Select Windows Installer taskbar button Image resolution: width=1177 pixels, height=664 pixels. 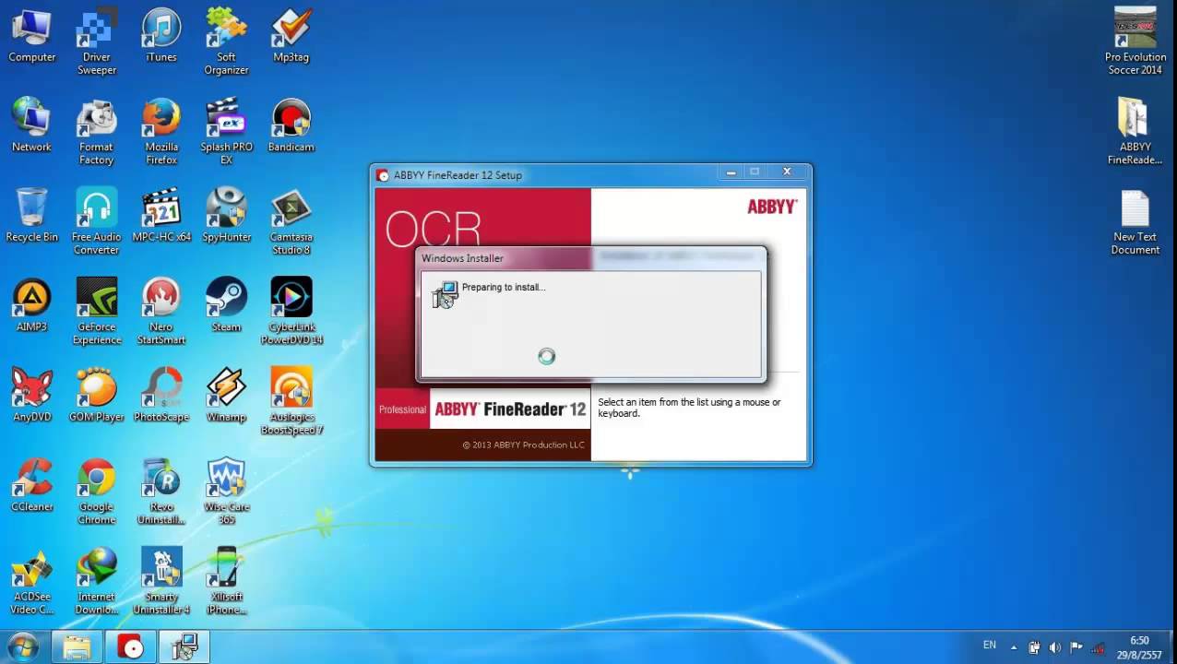coord(184,647)
